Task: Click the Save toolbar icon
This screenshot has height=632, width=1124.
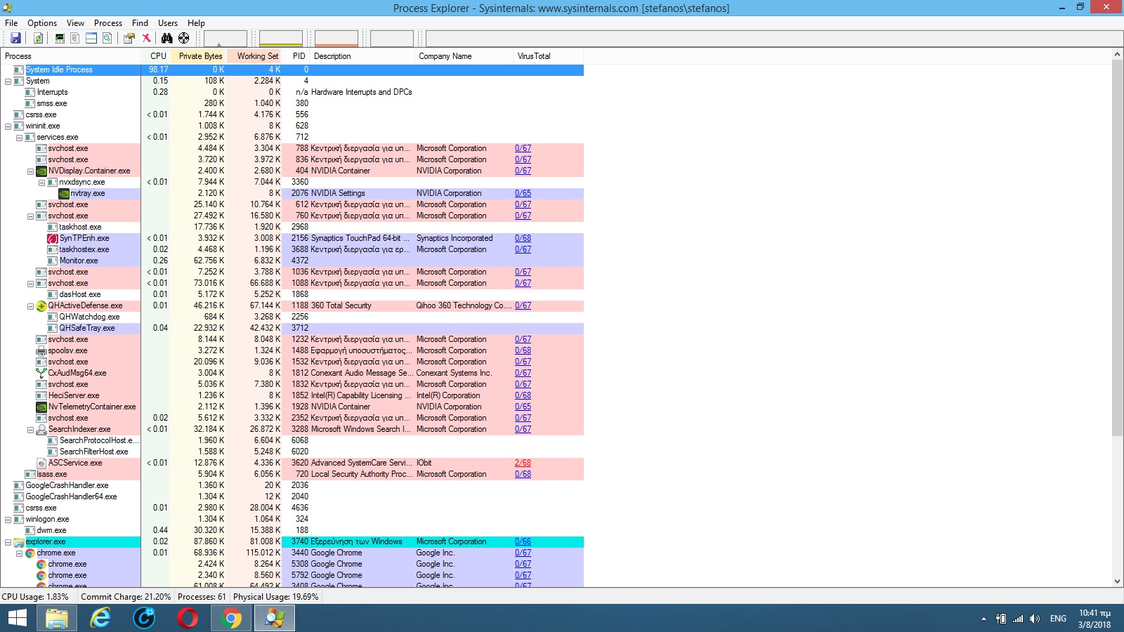Action: click(x=15, y=38)
